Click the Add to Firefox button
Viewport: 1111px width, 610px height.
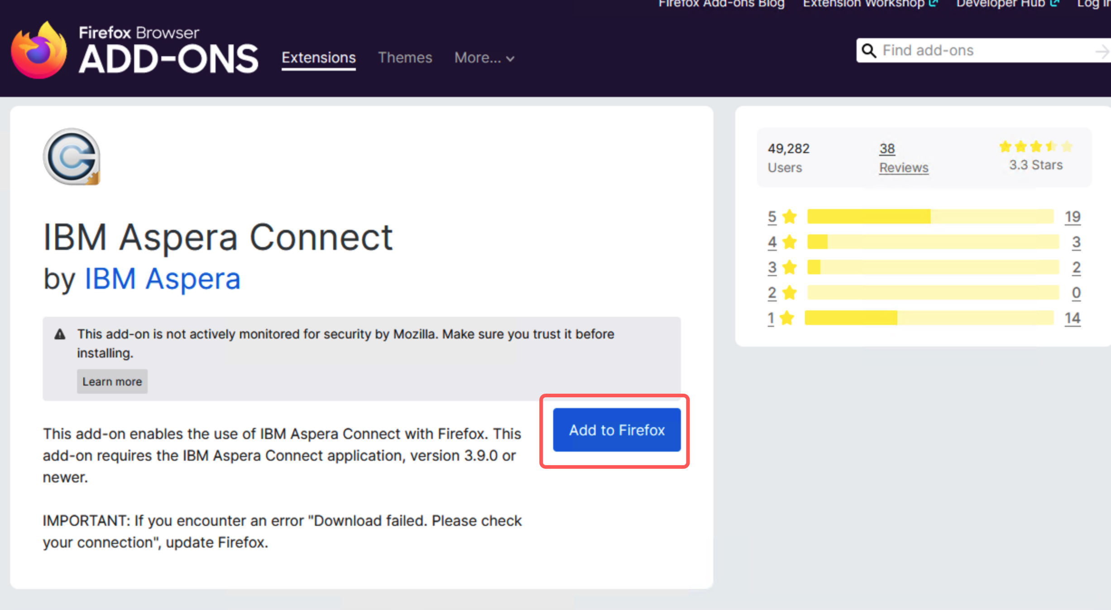click(617, 430)
